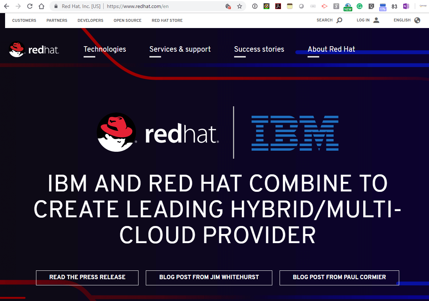Expand the About Red Hat menu
This screenshot has width=429, height=301.
pos(331,49)
